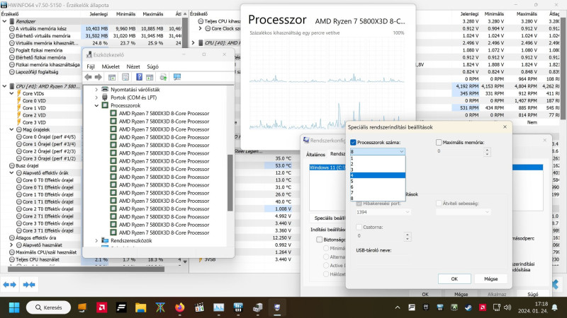Click the HWiNFO horizontal scrollbar thumb
The width and height of the screenshot is (567, 318).
(86, 269)
